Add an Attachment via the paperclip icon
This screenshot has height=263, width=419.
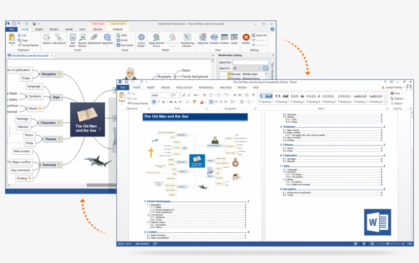click(x=94, y=39)
